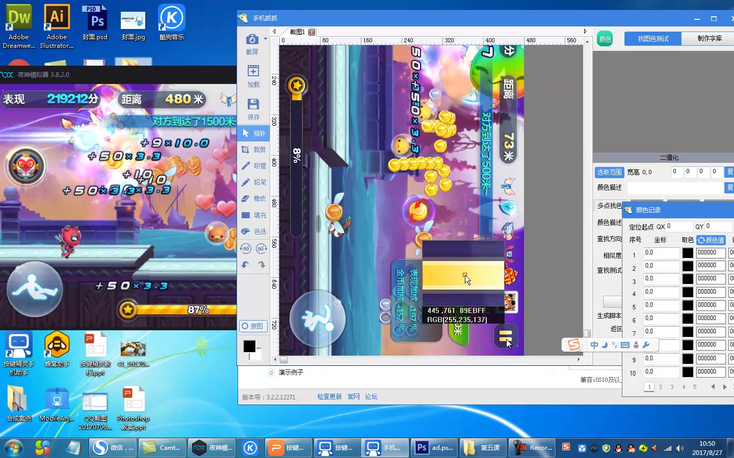
Task: Click the redo arrow icon
Action: 261,265
